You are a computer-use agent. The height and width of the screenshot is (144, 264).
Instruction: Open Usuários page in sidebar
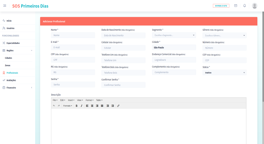[11, 28]
